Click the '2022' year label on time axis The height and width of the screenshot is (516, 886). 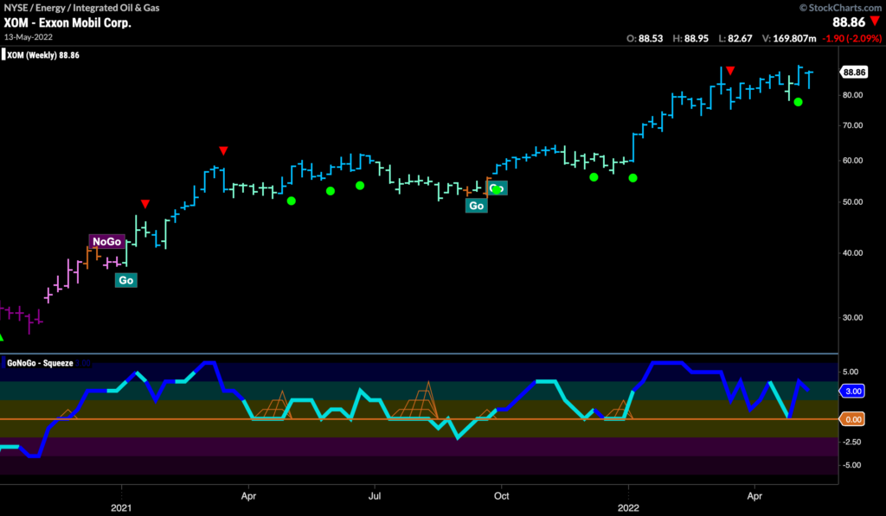coord(628,508)
